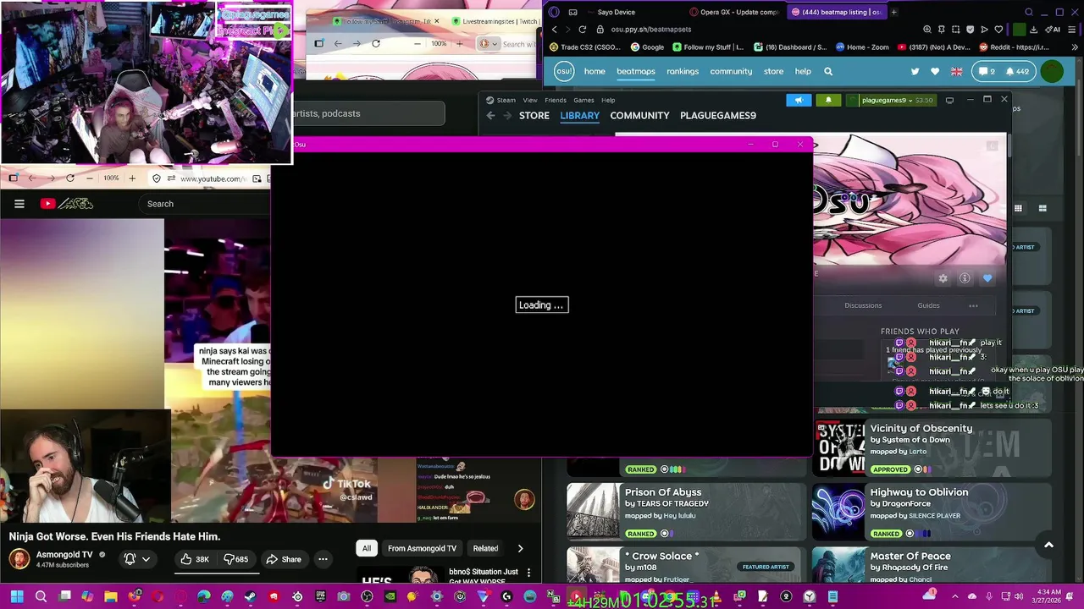
Task: Open osu! game settings gear in Steam
Action: pyautogui.click(x=943, y=278)
